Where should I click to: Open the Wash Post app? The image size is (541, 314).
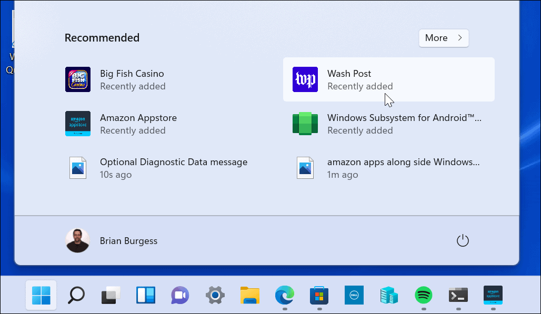tap(349, 79)
